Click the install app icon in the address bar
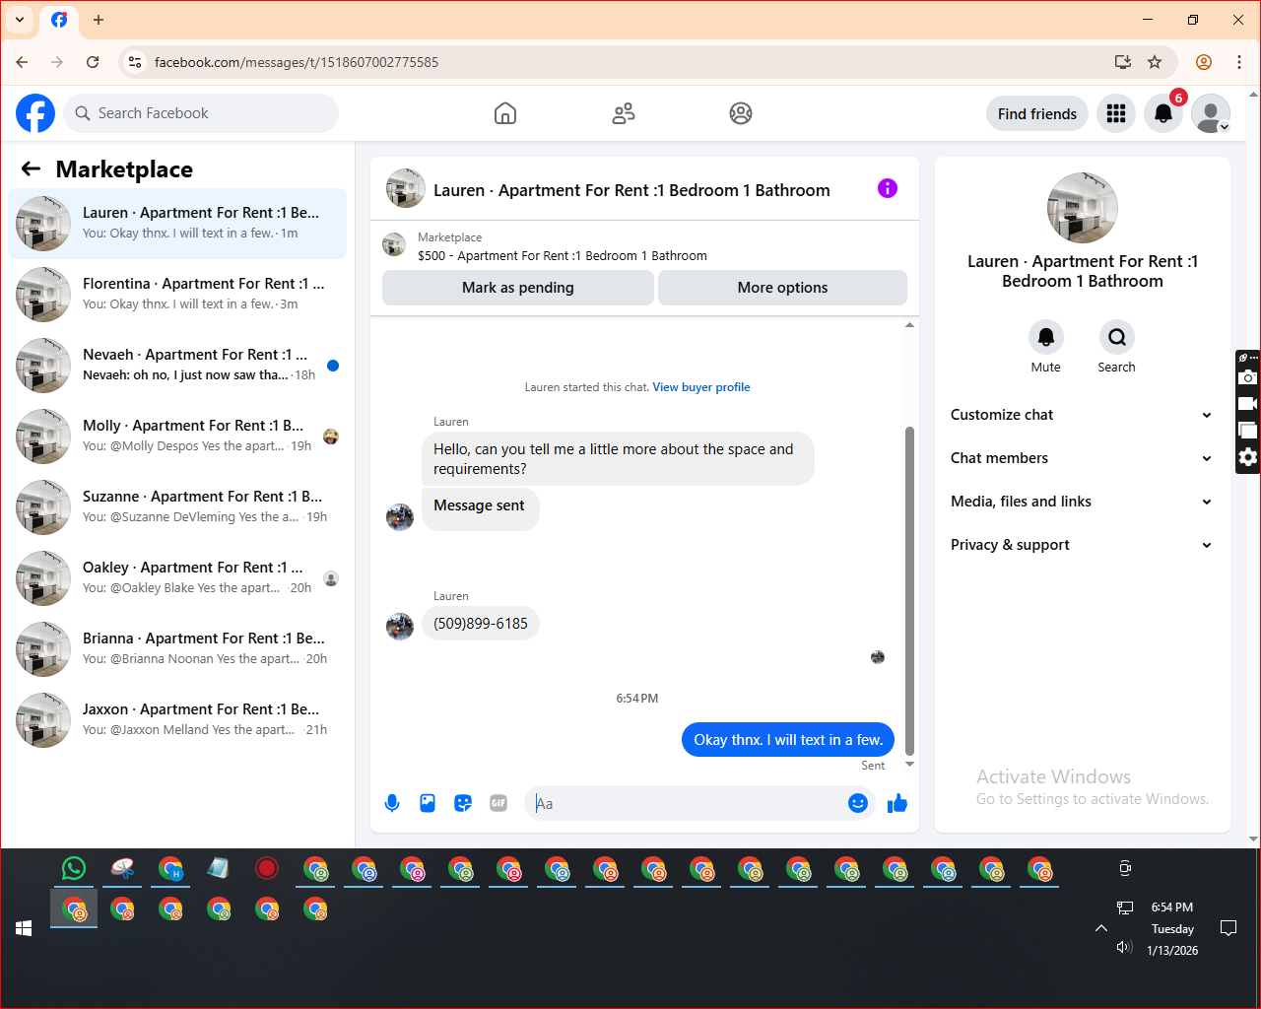The image size is (1261, 1009). [1123, 62]
